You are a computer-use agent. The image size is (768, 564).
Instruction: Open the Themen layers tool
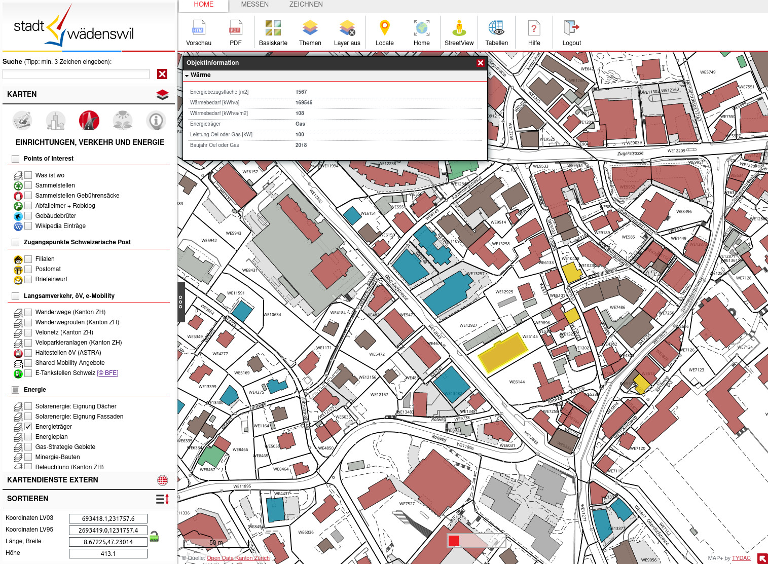(x=310, y=33)
